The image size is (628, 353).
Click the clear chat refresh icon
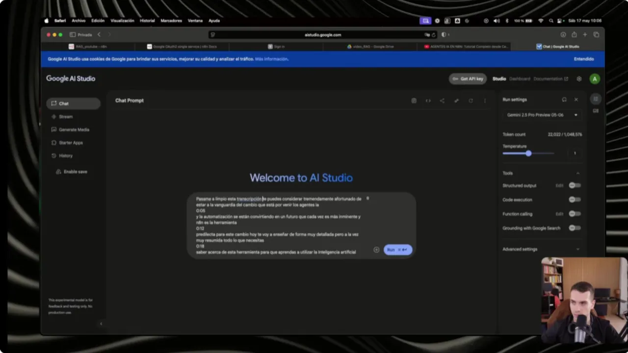(471, 101)
